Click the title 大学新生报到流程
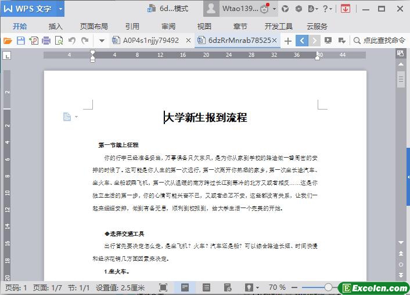This screenshot has width=410, height=295. point(206,117)
